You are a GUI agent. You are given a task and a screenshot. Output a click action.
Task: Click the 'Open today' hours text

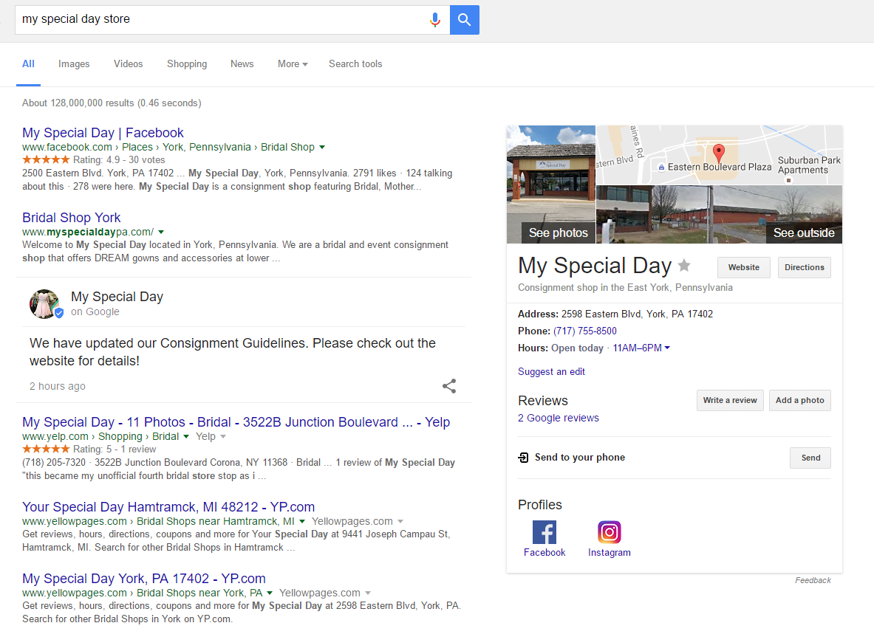[578, 348]
